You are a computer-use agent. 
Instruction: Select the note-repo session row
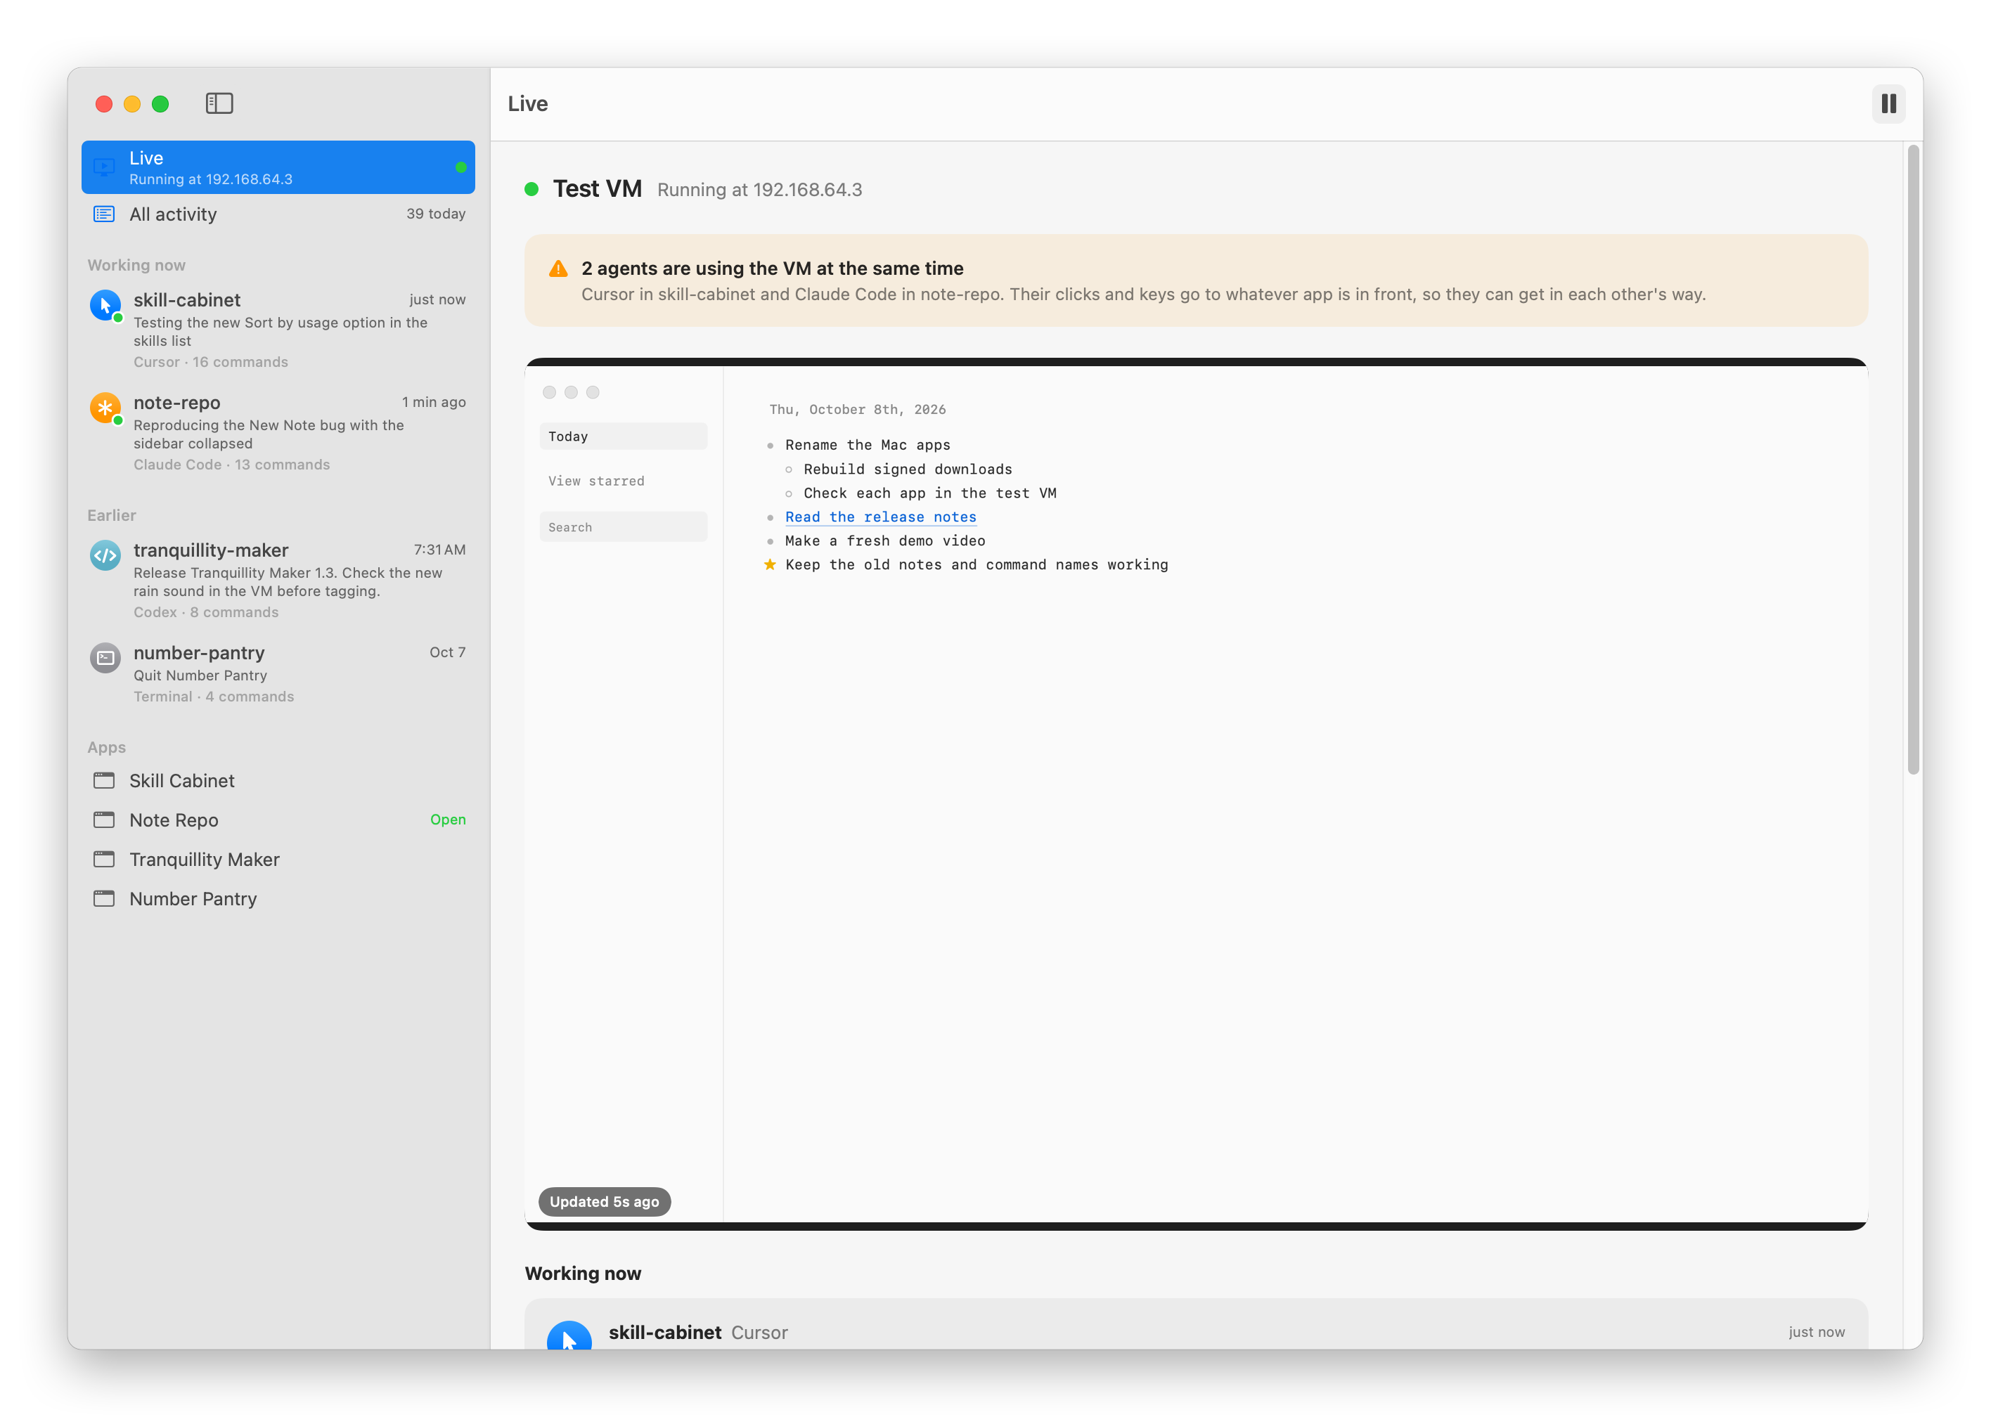coord(278,434)
